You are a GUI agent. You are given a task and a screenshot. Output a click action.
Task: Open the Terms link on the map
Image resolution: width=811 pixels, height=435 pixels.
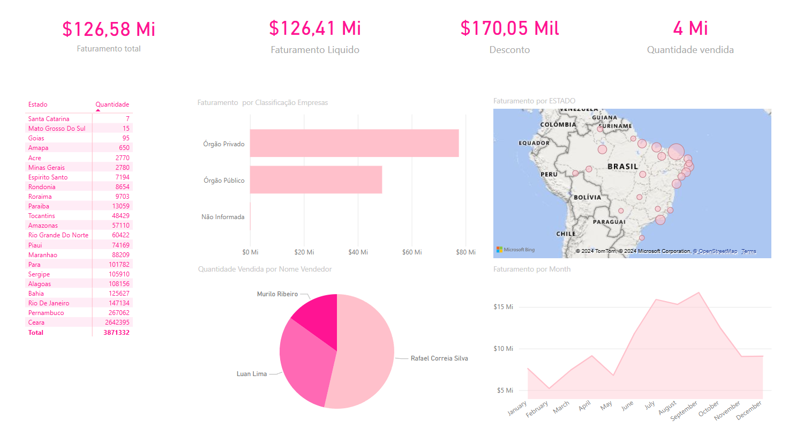tap(748, 251)
